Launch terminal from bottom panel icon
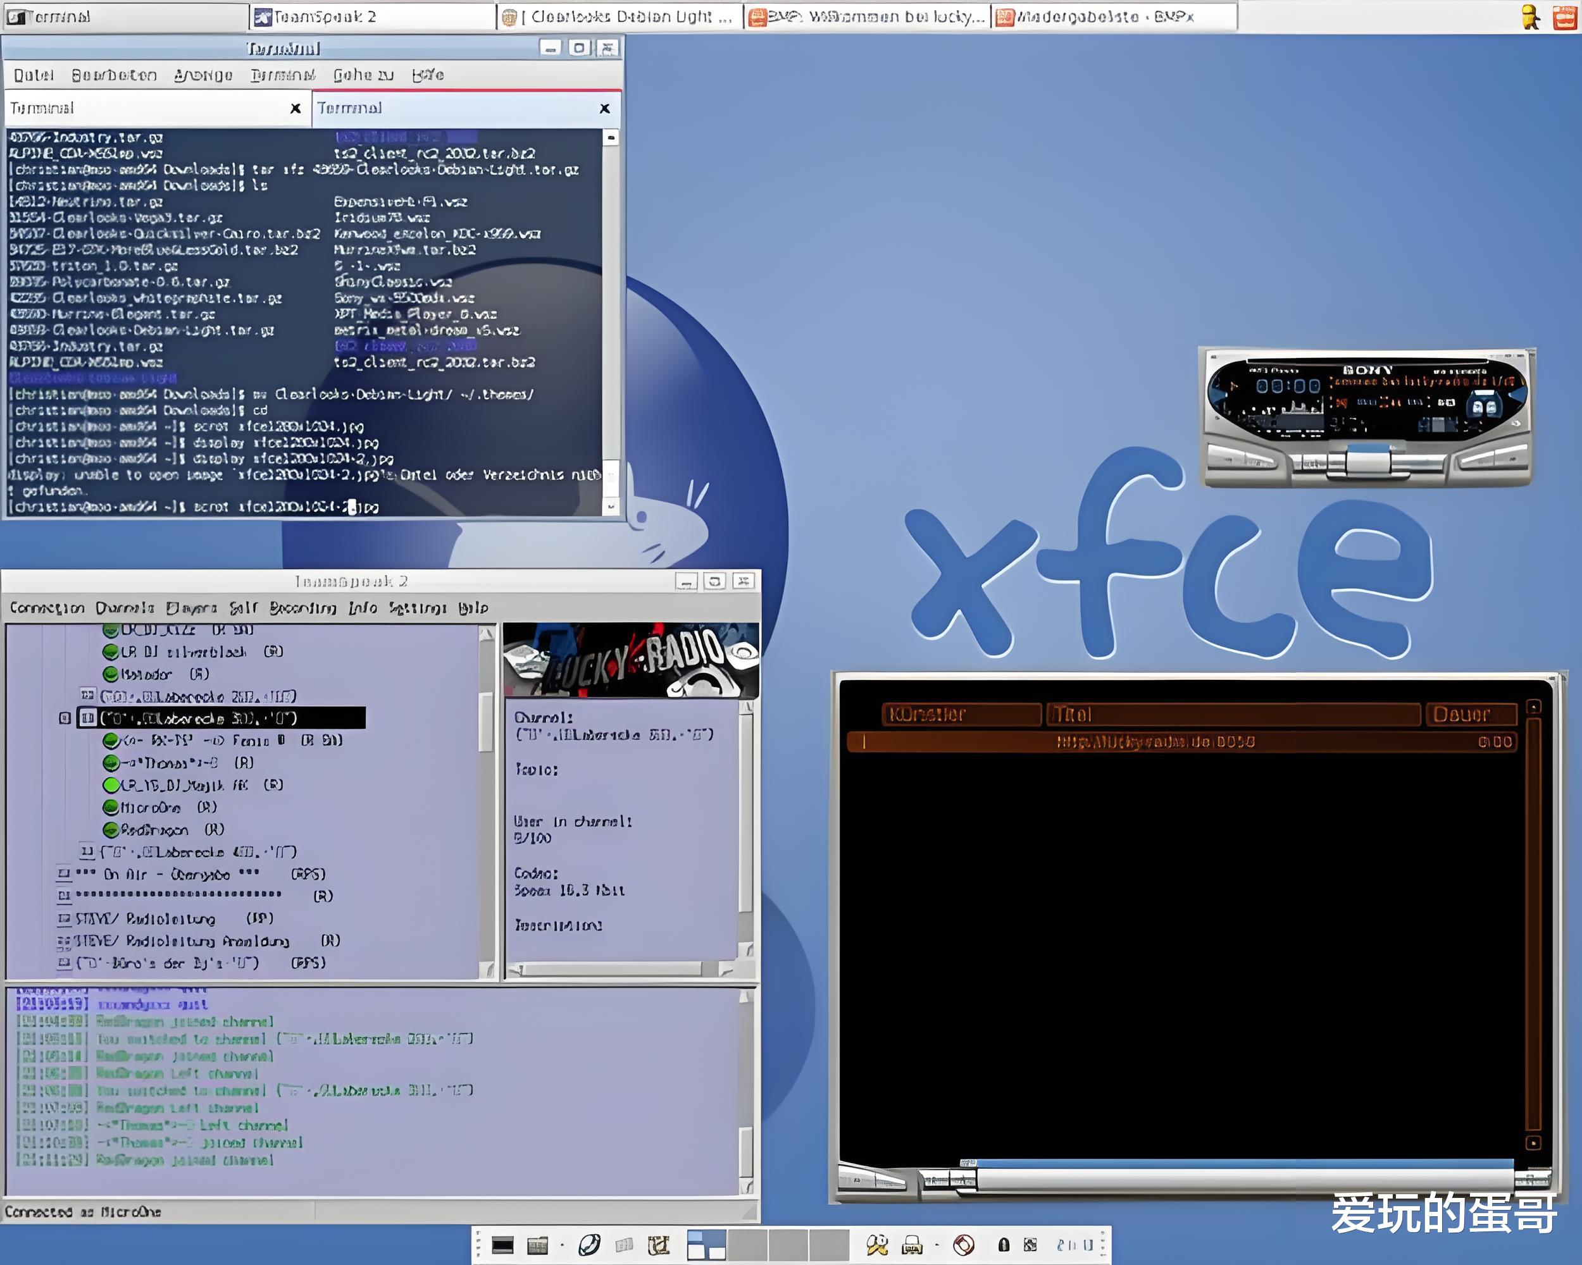This screenshot has height=1265, width=1582. pos(502,1245)
